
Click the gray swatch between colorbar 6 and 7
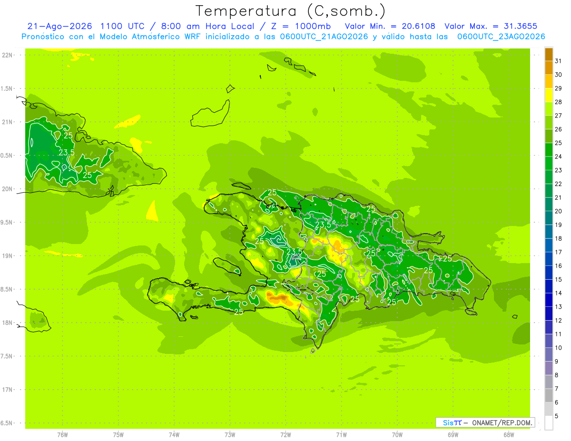549,396
